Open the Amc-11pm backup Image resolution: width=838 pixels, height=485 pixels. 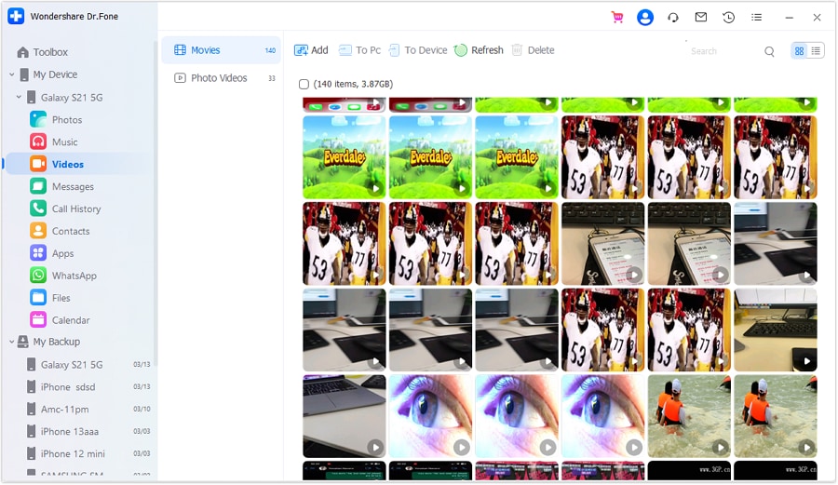[88, 410]
